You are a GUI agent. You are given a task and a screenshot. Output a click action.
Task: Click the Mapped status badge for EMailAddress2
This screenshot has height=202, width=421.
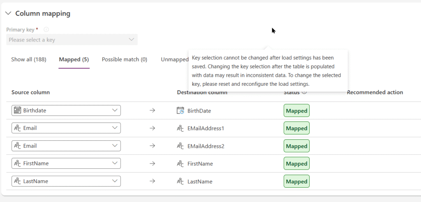pos(296,146)
